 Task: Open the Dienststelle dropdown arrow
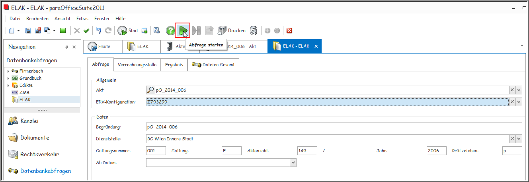point(519,139)
